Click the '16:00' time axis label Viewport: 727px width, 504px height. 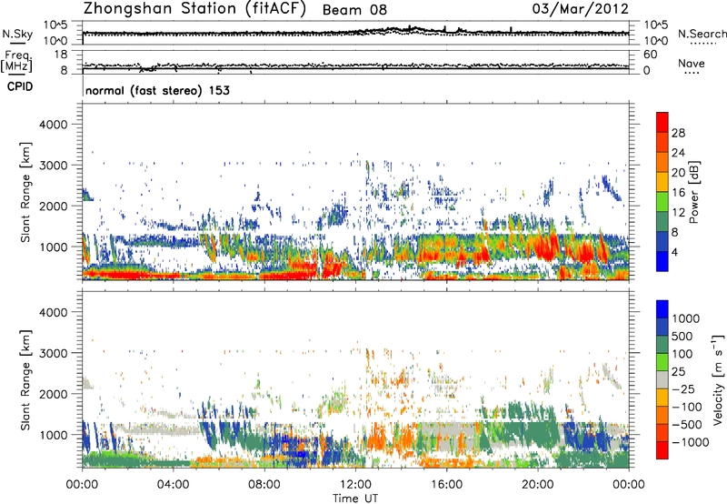(x=446, y=485)
